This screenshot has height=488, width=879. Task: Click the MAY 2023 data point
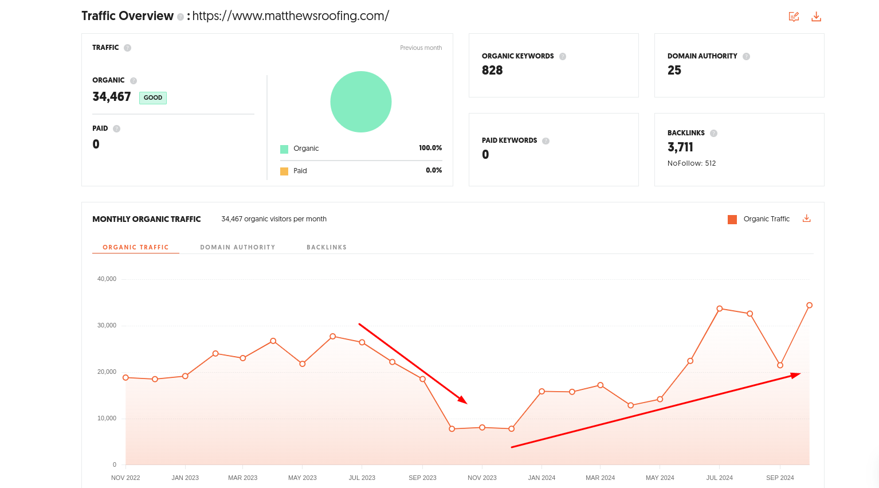coord(303,364)
